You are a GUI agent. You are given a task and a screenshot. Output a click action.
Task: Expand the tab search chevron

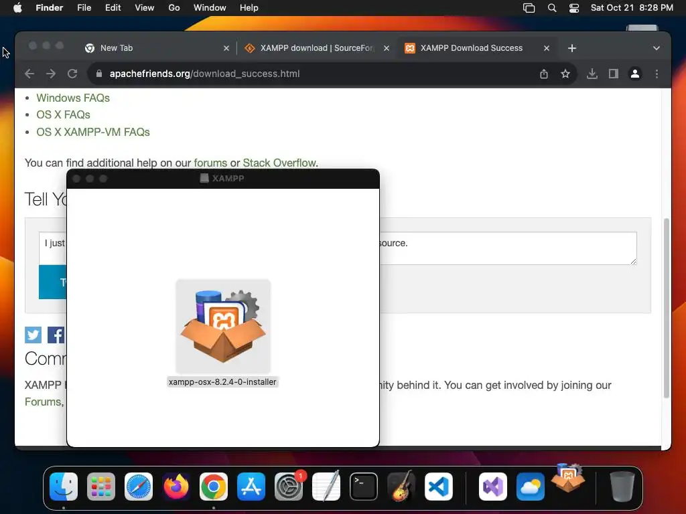click(x=656, y=48)
